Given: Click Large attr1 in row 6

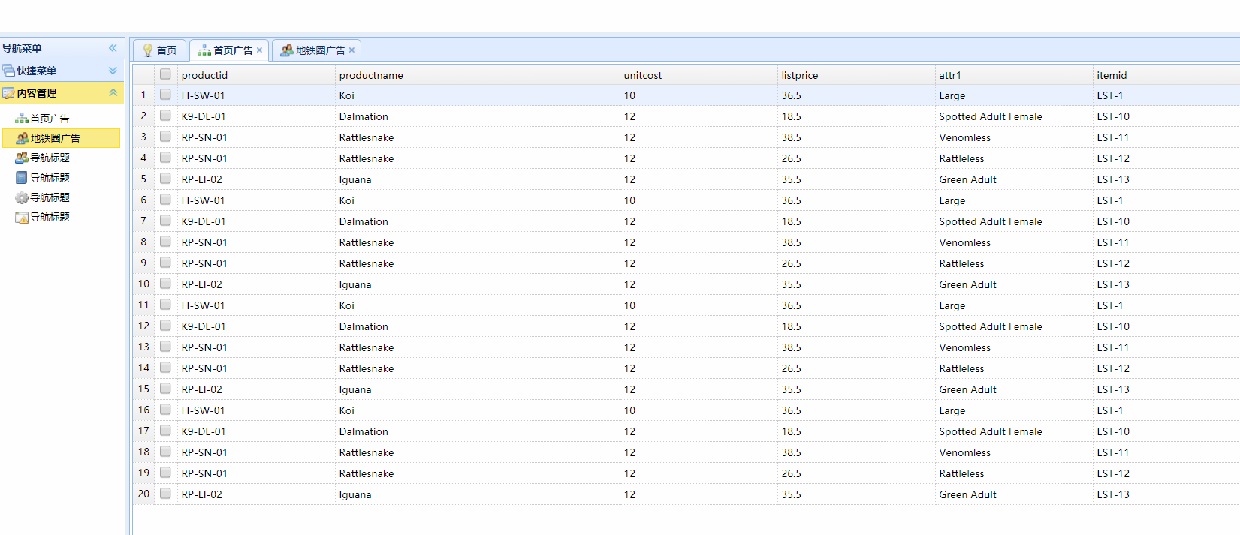Looking at the screenshot, I should click(x=952, y=200).
